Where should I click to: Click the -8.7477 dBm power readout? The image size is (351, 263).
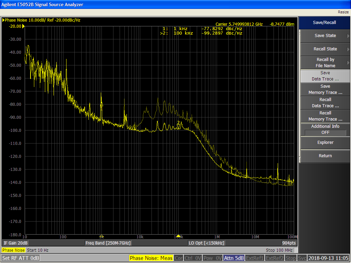click(282, 24)
